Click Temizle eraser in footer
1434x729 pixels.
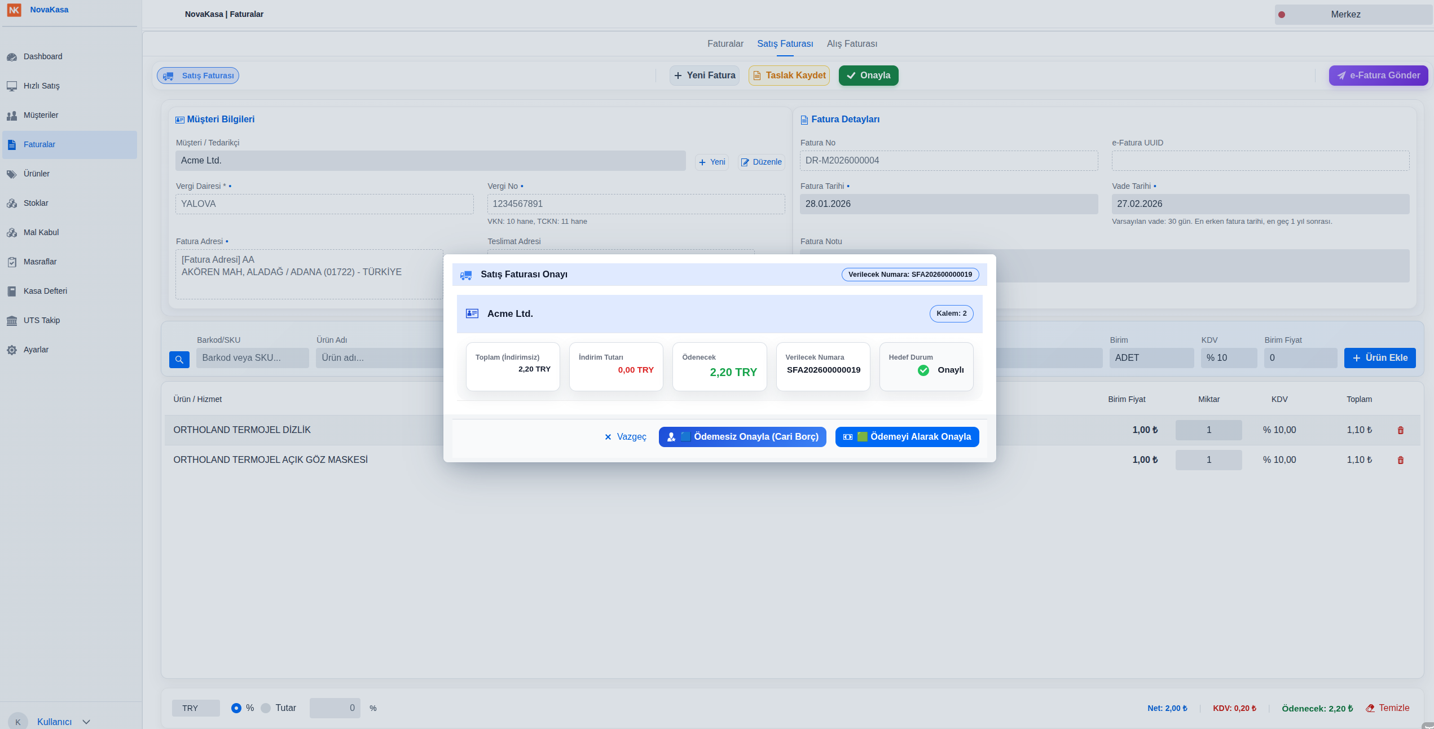click(1387, 708)
